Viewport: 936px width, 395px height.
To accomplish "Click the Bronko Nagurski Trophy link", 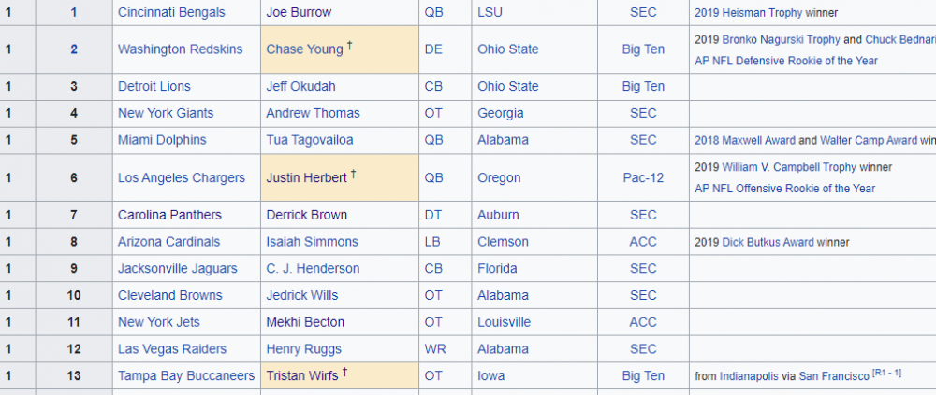I will 782,40.
